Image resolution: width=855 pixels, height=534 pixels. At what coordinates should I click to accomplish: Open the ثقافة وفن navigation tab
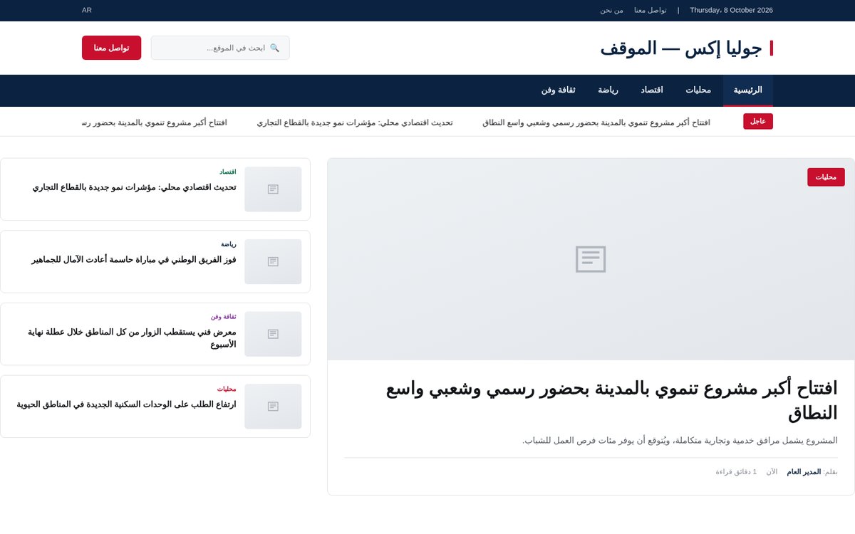tap(558, 90)
